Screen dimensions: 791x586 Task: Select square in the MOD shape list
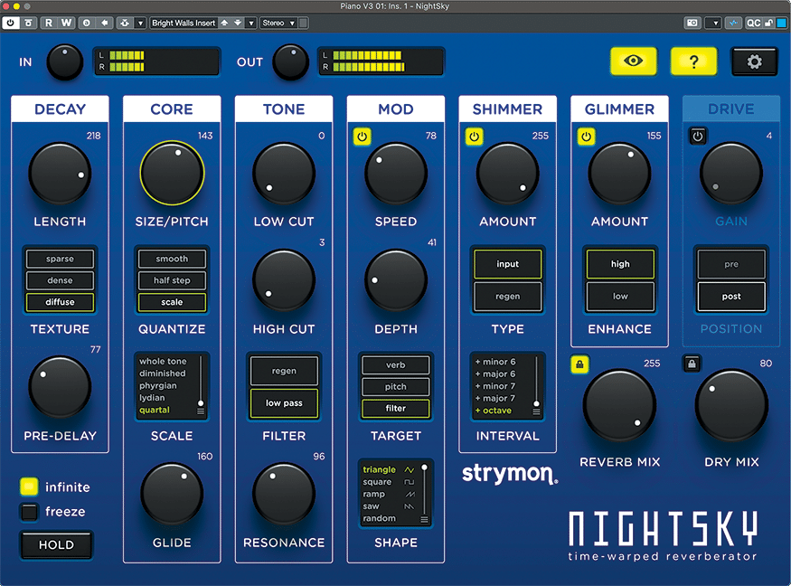point(377,482)
